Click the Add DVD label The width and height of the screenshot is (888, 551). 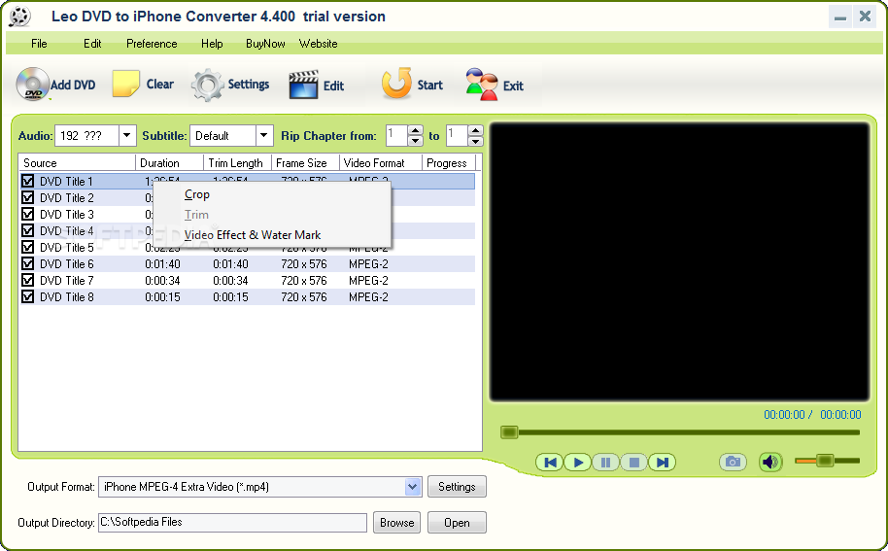73,85
